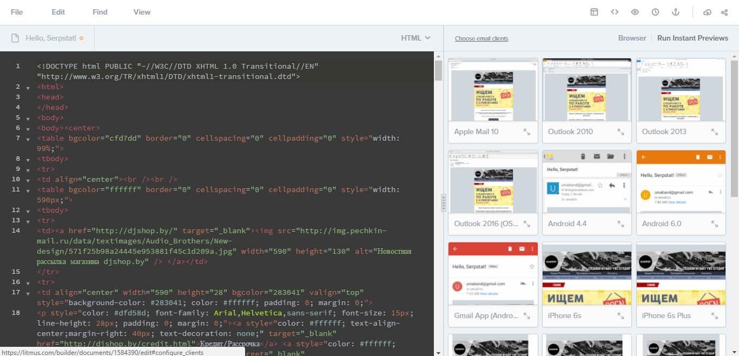Collapse the table on line 11
The image size is (739, 356).
coord(28,190)
